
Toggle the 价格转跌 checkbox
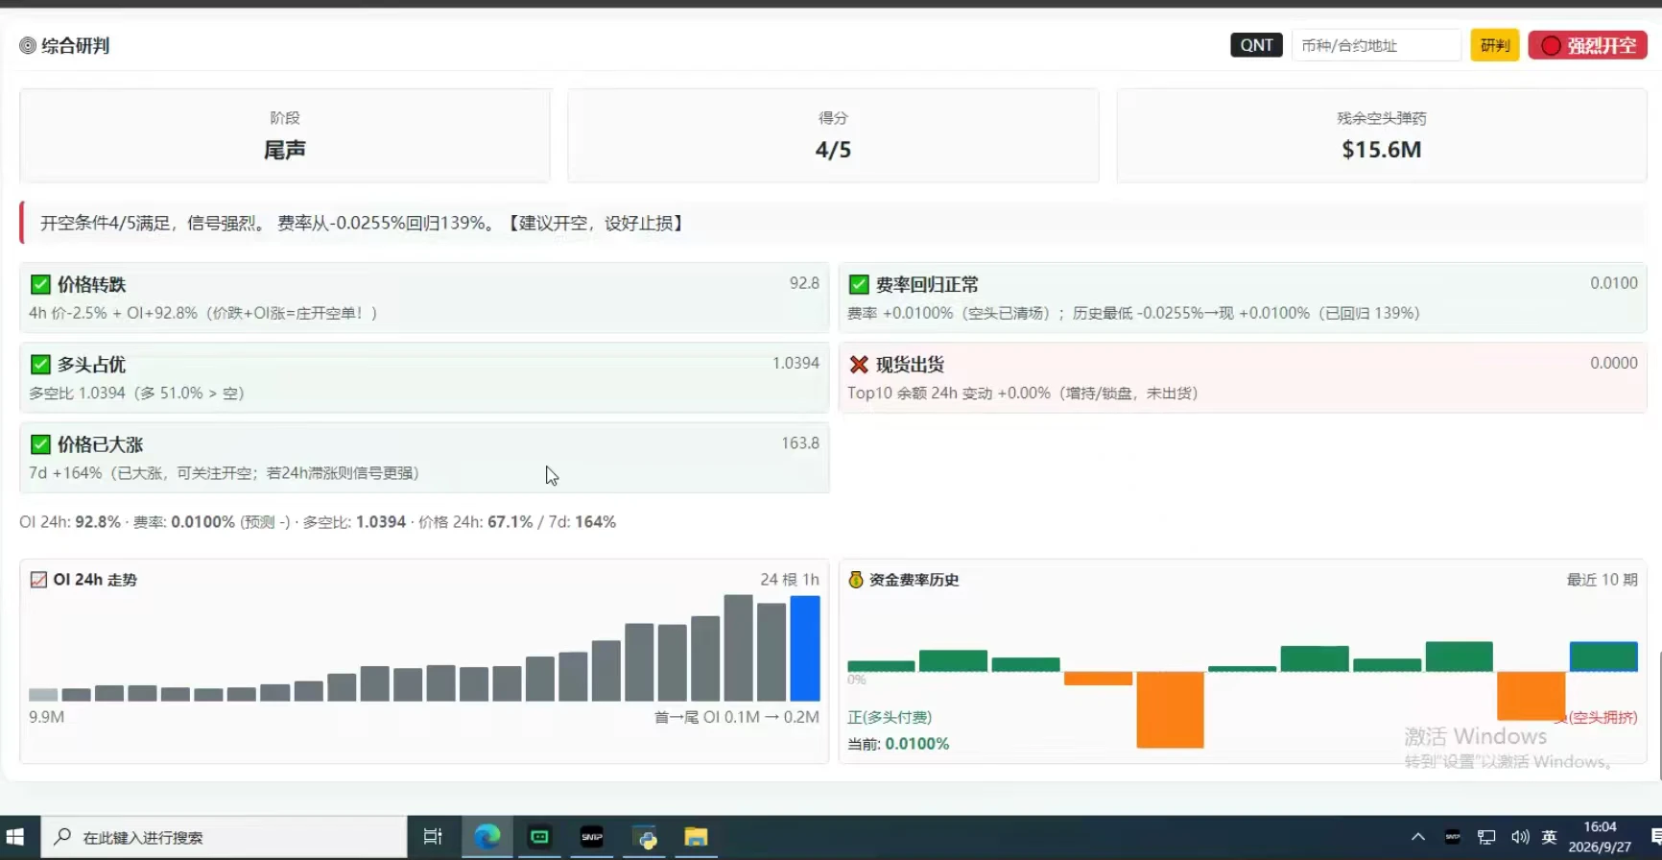coord(40,284)
